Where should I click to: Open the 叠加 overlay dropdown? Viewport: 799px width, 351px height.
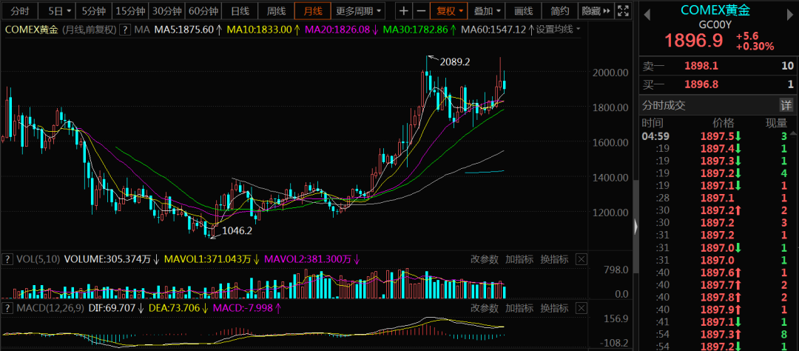pyautogui.click(x=487, y=10)
